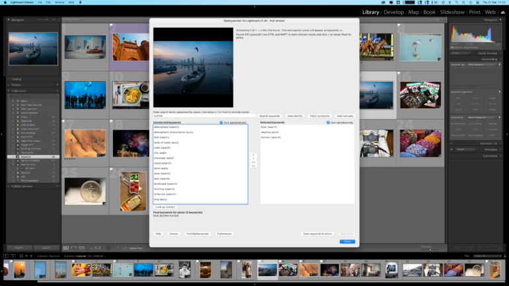Viewport: 509px width, 286px height.
Task: Expand the Publish Services panel
Action: 9,186
